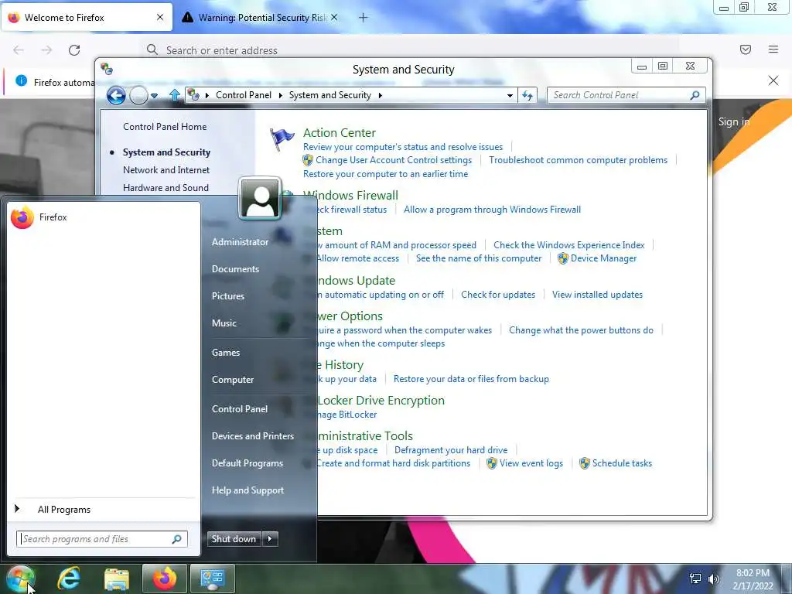Switch to Control Panel taskbar button
This screenshot has width=792, height=594.
213,579
